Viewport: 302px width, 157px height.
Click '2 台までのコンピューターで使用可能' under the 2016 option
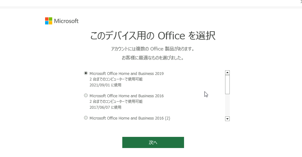coord(116,102)
